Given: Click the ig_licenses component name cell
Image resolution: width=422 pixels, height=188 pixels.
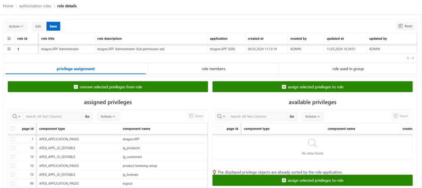Looking at the screenshot, I should [x=164, y=174].
